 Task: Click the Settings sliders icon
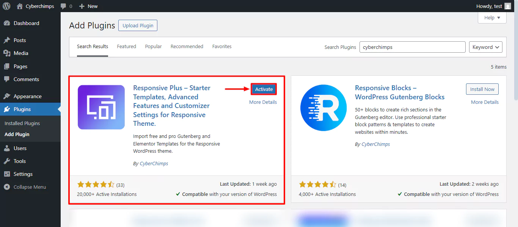point(7,174)
